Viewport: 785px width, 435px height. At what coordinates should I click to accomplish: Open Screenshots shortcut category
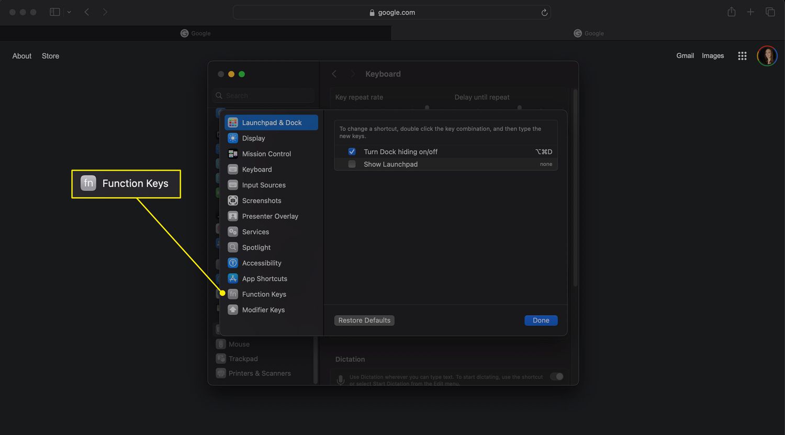(262, 200)
